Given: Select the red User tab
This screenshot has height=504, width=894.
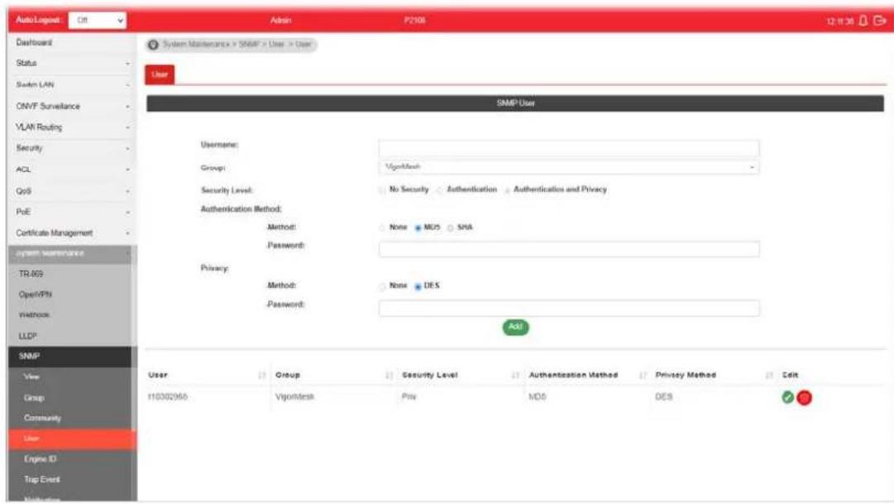Looking at the screenshot, I should (160, 74).
